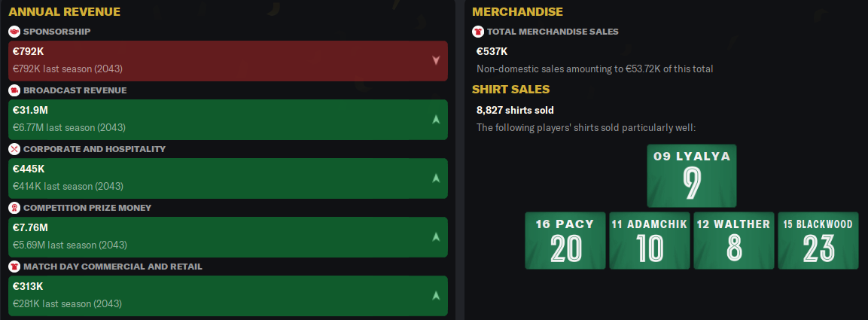868x320 pixels.
Task: Expand the Corporate and Hospitality arrow
Action: point(435,178)
